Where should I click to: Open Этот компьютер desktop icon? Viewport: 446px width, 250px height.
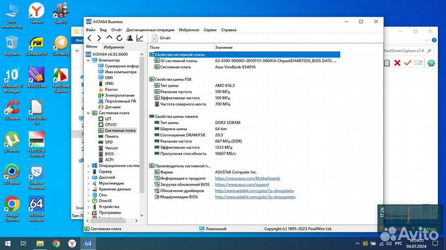(12, 16)
